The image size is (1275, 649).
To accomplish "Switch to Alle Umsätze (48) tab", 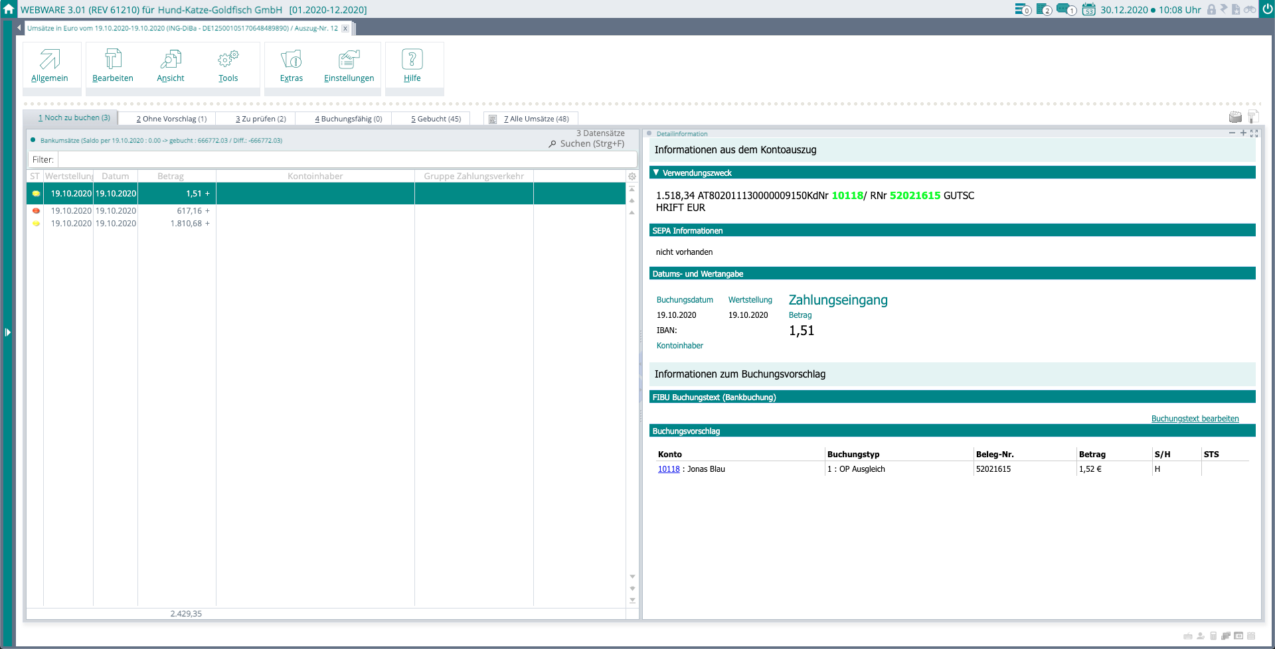I will (x=535, y=119).
